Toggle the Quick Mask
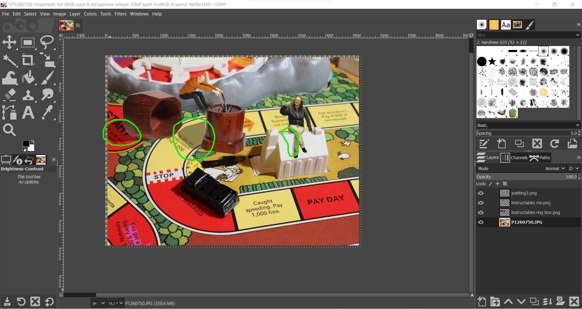The image size is (582, 309). coord(61,295)
